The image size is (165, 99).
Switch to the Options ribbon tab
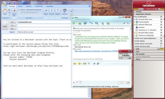(x=29, y=6)
